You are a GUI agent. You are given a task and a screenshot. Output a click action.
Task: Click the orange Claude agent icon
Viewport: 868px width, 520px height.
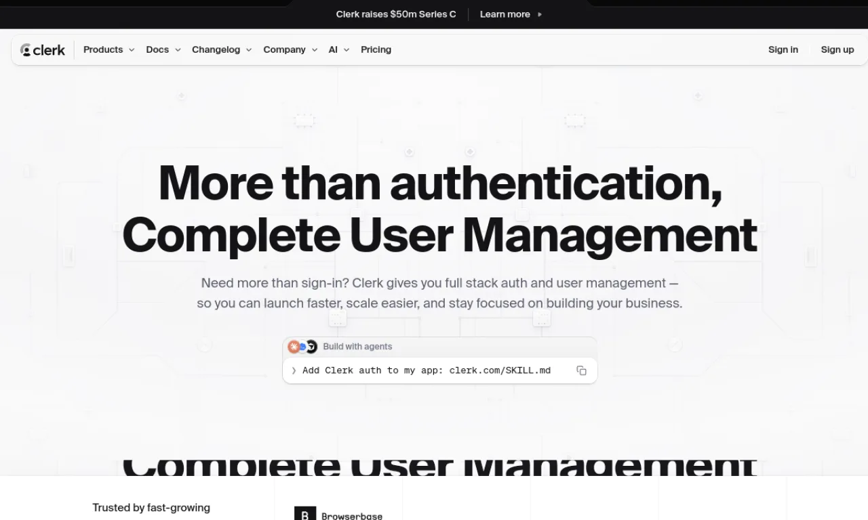coord(294,347)
